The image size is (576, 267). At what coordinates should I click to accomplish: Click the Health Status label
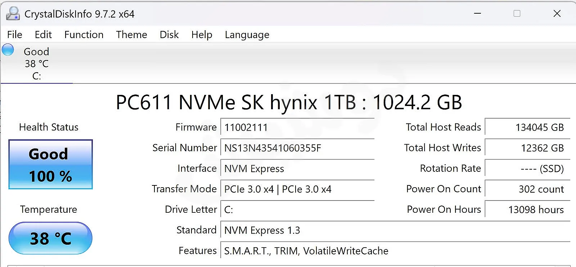[x=49, y=127]
